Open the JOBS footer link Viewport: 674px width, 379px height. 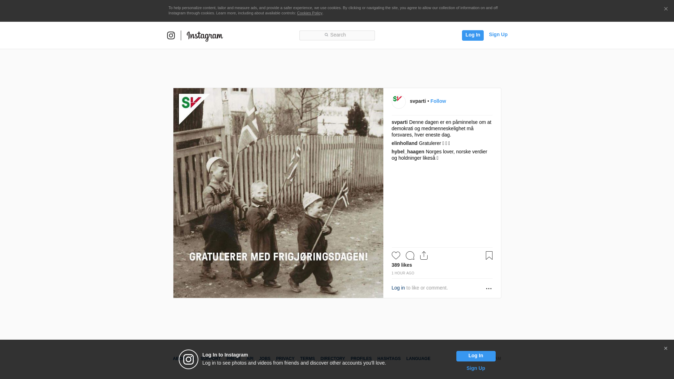click(265, 359)
